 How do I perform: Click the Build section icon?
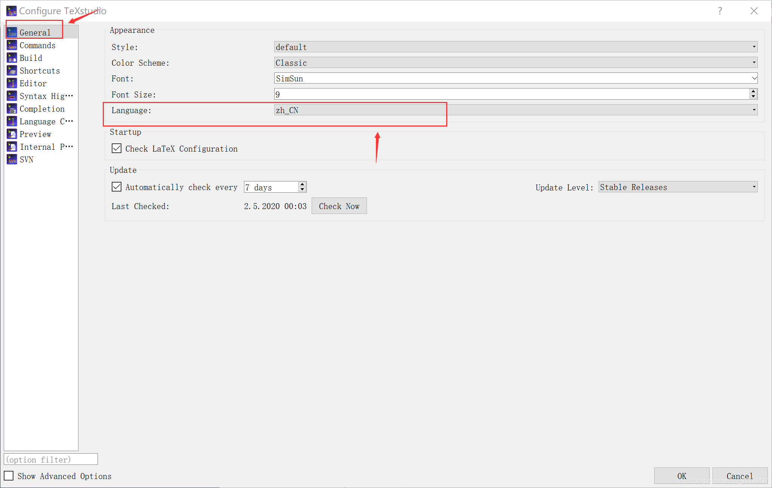[x=12, y=58]
